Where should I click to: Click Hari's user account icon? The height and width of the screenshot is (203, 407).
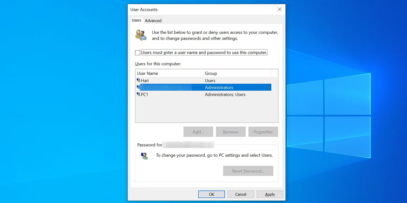139,80
